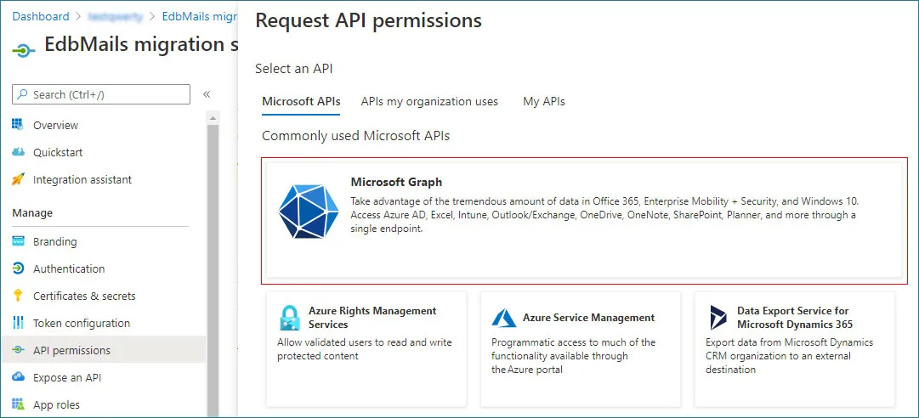Click 'Export data from Microsoft Dynamics' description
The image size is (919, 418).
[789, 356]
